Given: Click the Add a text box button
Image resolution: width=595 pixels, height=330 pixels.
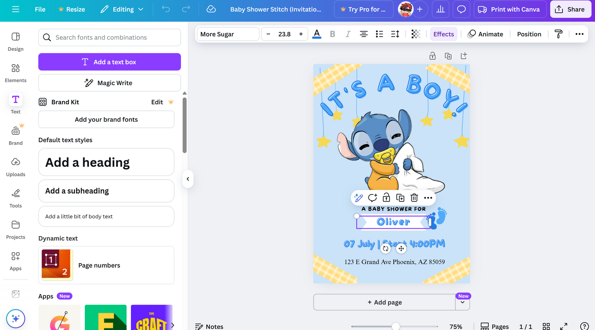Looking at the screenshot, I should point(109,61).
